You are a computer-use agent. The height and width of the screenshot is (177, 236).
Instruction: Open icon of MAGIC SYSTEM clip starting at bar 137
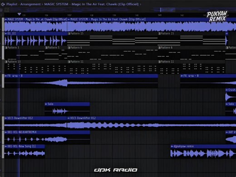pos(69,20)
